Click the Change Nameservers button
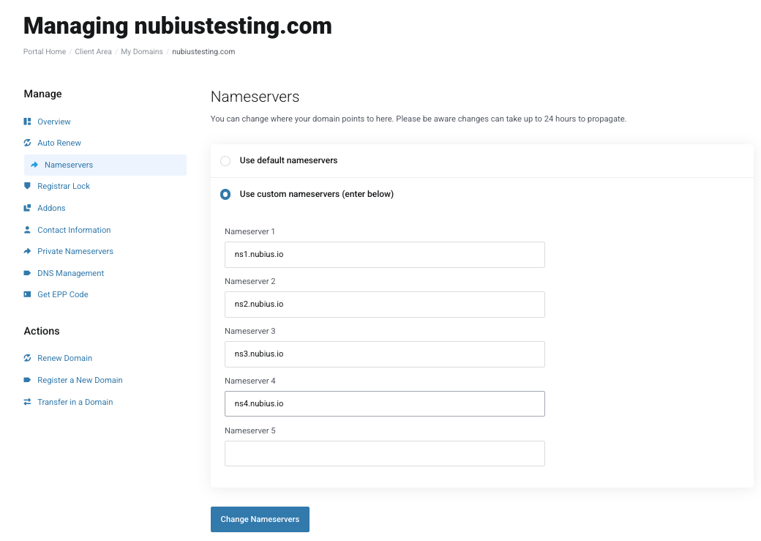The image size is (761, 541). 260,520
